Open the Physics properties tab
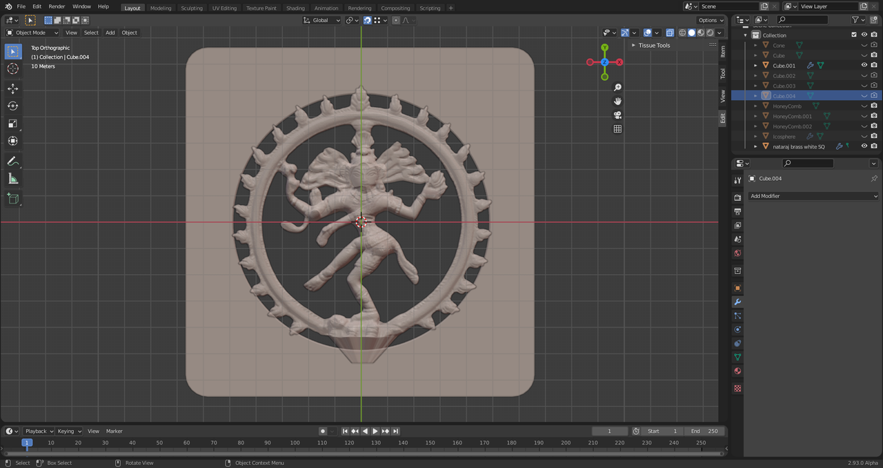This screenshot has width=883, height=468. click(x=737, y=329)
